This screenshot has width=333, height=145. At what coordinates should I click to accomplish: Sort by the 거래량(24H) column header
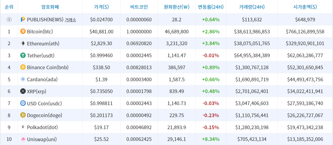pyautogui.click(x=252, y=7)
